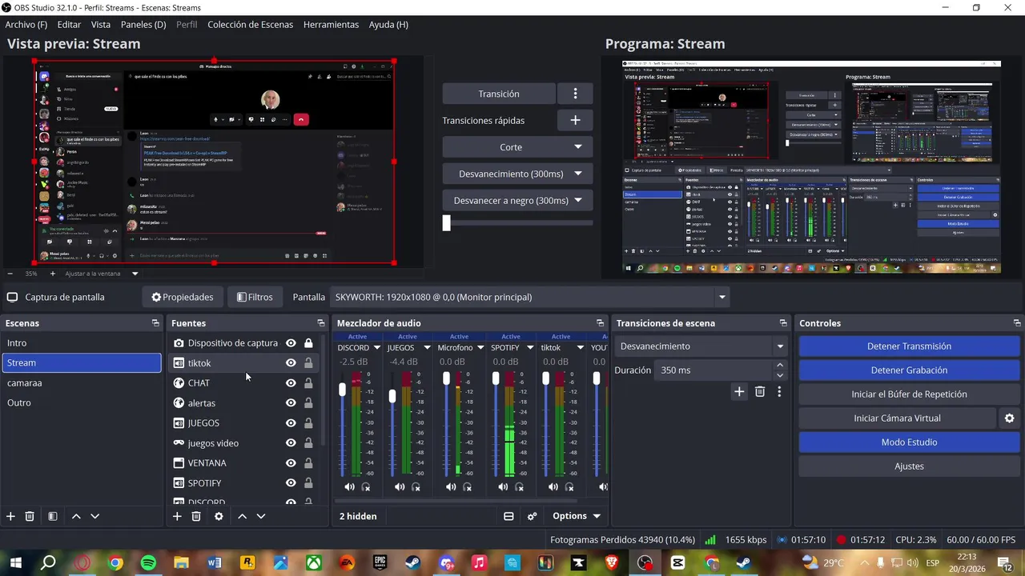This screenshot has width=1025, height=576.
Task: Click Detener Grabación button
Action: click(x=909, y=370)
